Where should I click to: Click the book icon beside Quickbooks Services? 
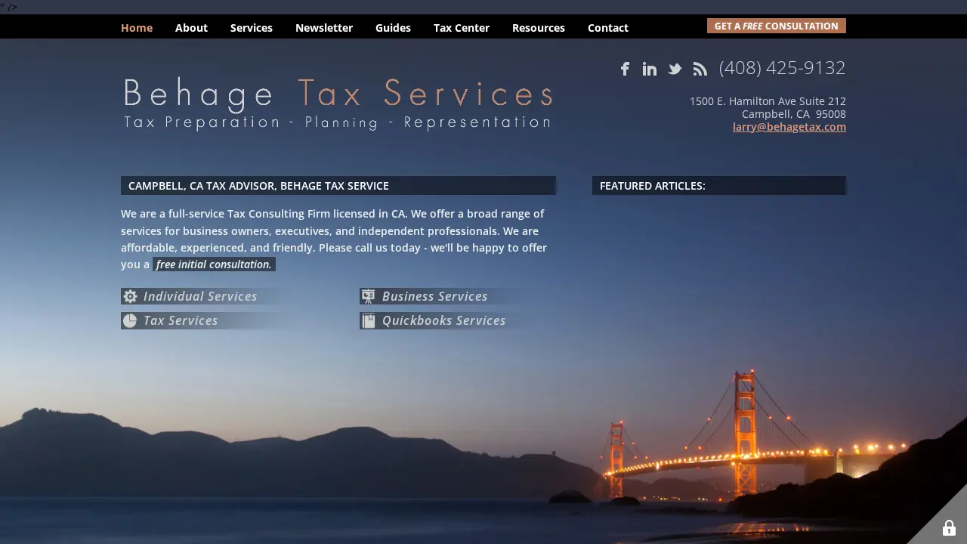coord(369,320)
